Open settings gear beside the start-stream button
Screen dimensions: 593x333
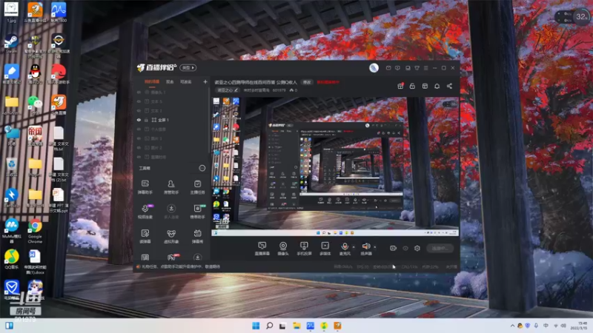[x=417, y=248]
